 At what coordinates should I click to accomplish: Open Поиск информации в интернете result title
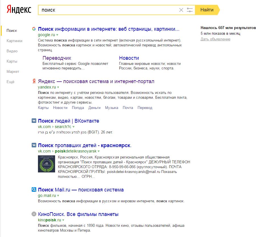[x=108, y=29]
